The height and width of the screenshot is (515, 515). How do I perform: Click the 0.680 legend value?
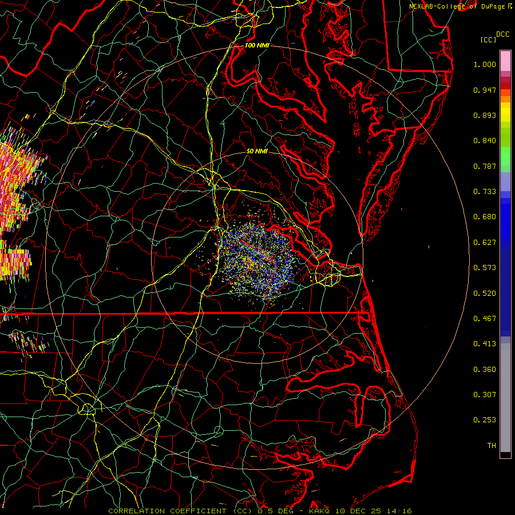pyautogui.click(x=485, y=217)
